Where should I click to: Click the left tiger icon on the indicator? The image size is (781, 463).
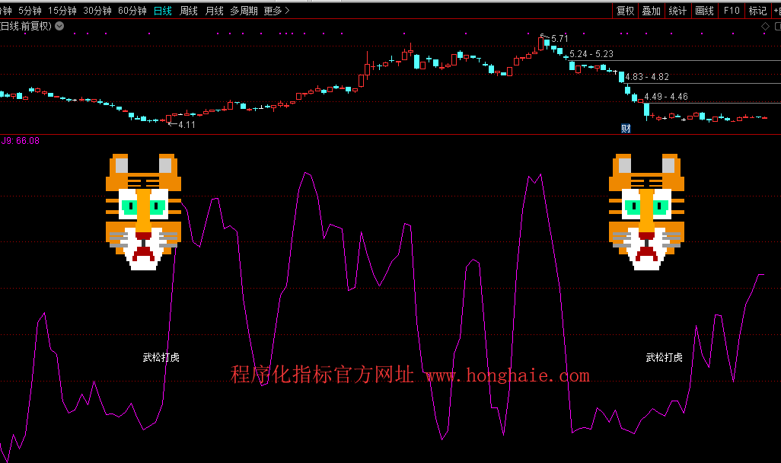(143, 212)
